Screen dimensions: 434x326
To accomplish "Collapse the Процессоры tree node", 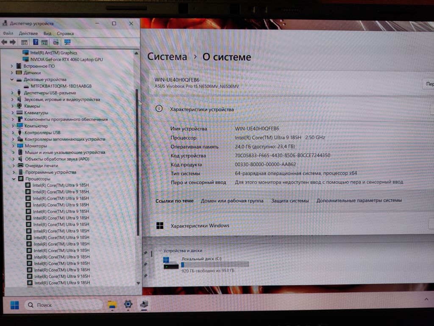I will [x=13, y=179].
